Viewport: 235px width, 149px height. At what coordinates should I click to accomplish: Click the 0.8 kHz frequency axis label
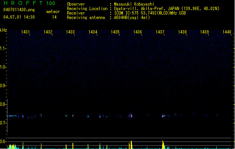[3, 104]
